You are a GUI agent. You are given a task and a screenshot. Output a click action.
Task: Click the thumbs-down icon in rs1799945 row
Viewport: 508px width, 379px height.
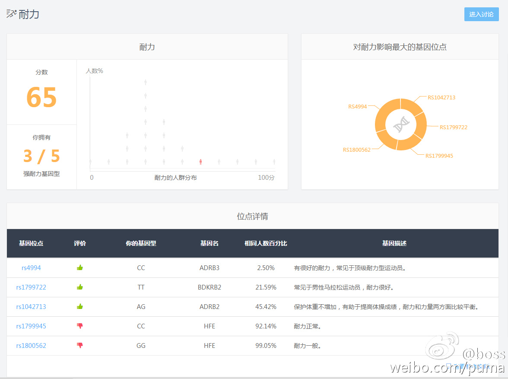pos(79,326)
